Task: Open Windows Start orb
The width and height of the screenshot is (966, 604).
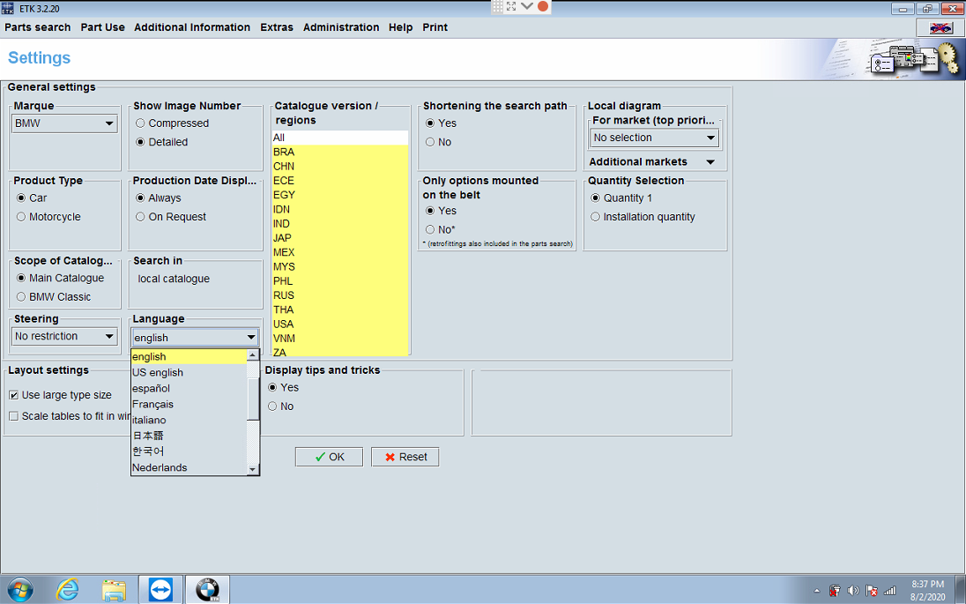Action: click(x=19, y=591)
